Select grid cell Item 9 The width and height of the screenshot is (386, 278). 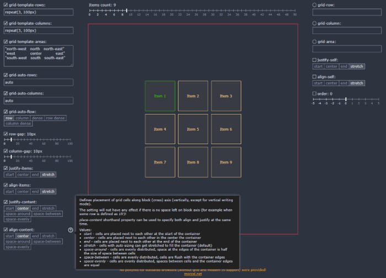click(226, 162)
